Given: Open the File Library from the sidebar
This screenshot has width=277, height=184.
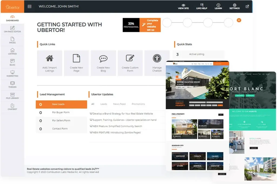Looking at the screenshot, I should tap(13, 95).
